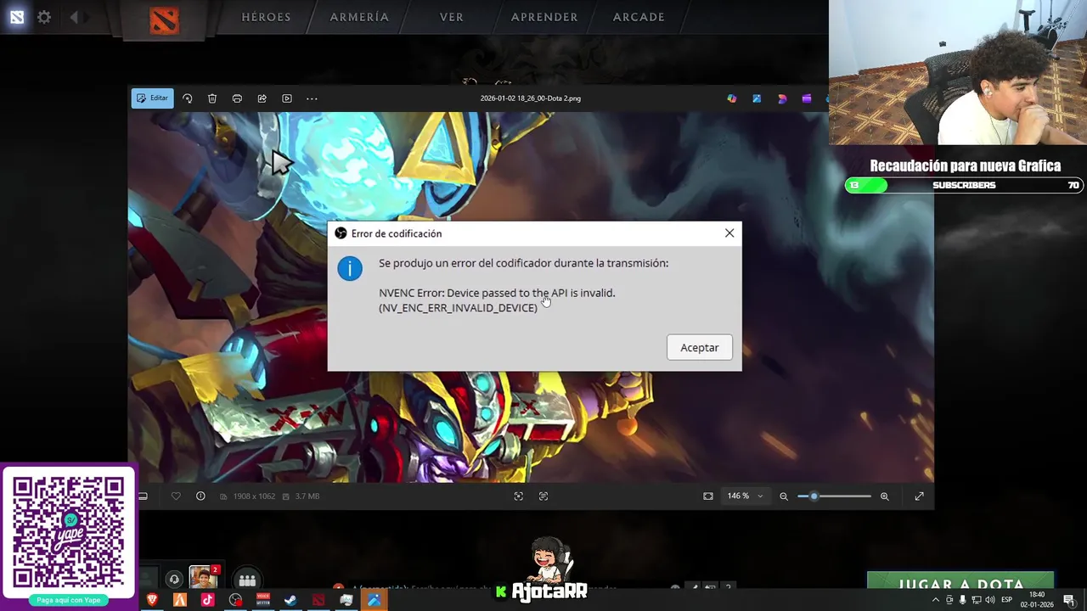Open the ARCADE tab in Dota 2

tap(639, 17)
